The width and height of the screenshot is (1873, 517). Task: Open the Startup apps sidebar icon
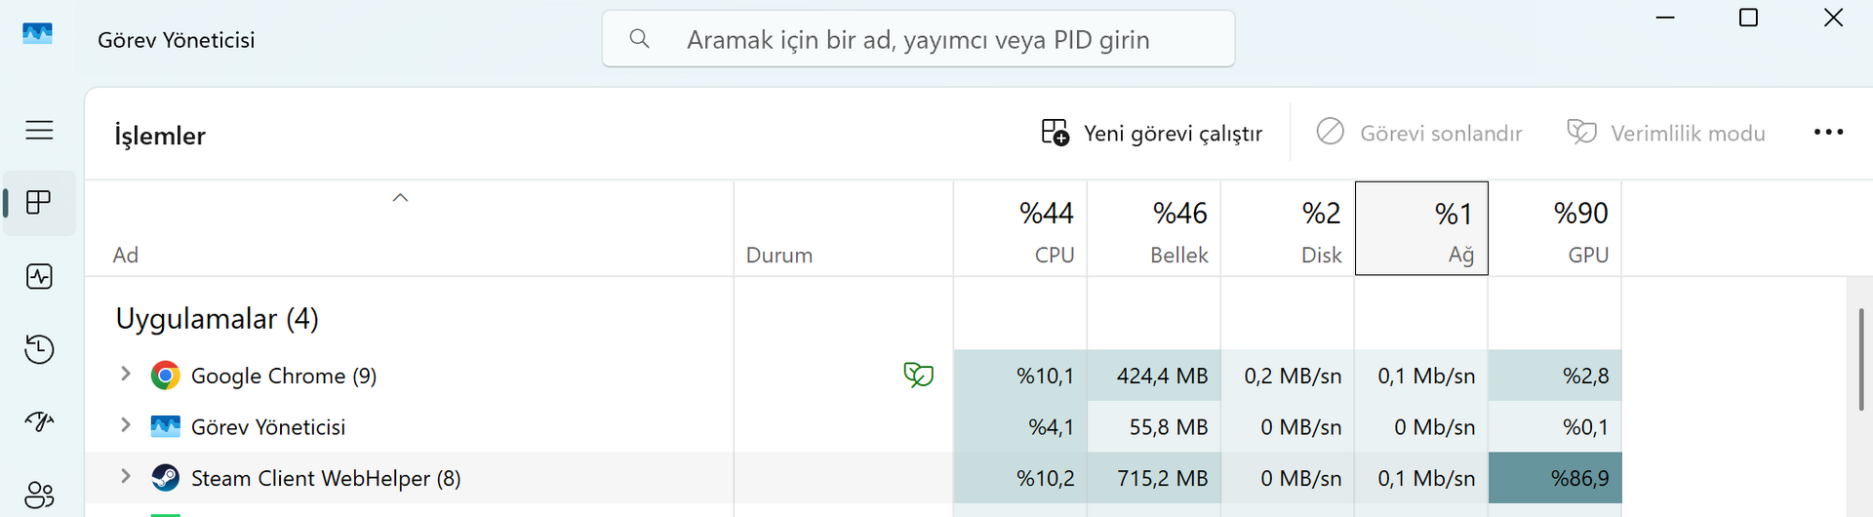(x=39, y=421)
